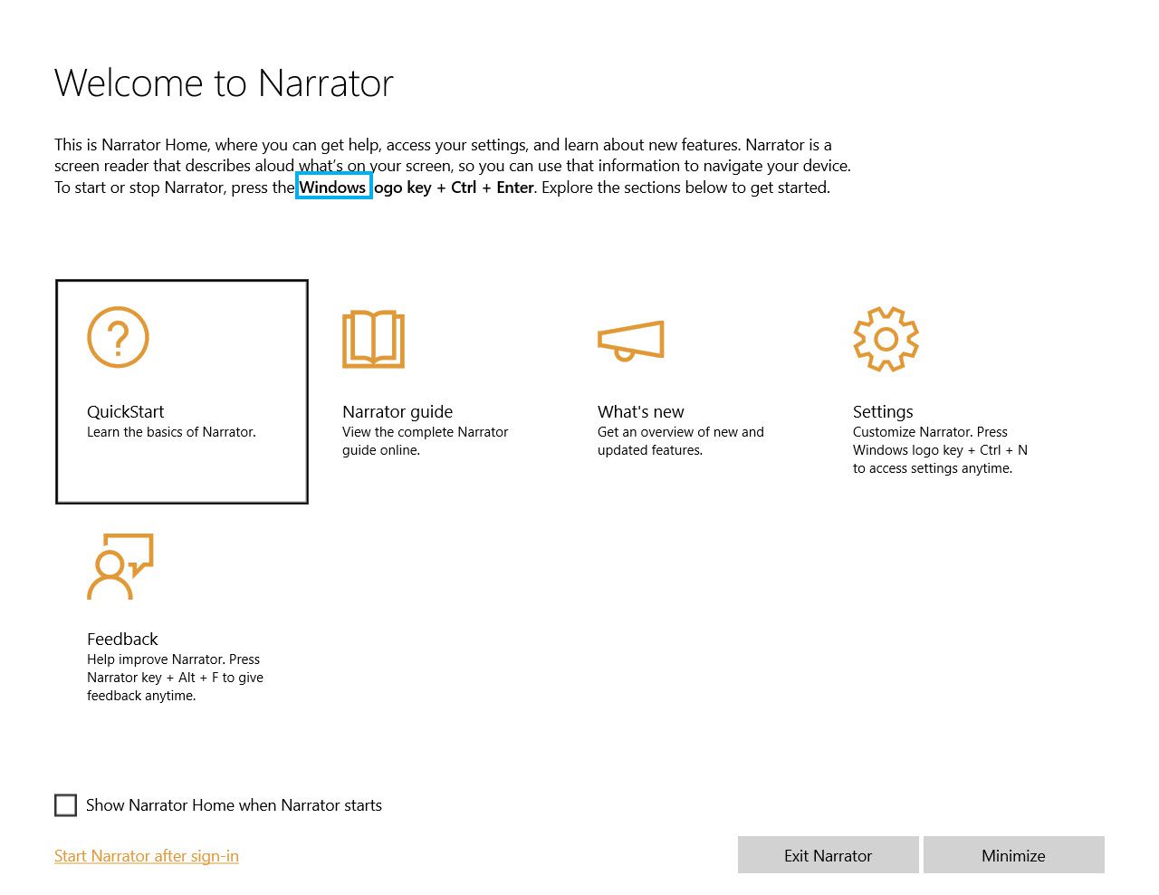This screenshot has height=895, width=1159.
Task: Select the Narrator guide title
Action: pyautogui.click(x=398, y=411)
